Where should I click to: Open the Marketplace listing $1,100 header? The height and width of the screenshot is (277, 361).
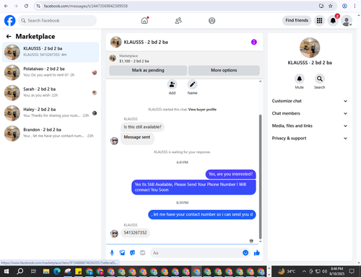tap(184, 58)
